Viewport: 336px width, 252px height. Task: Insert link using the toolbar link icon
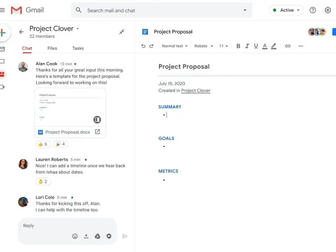tap(288, 46)
